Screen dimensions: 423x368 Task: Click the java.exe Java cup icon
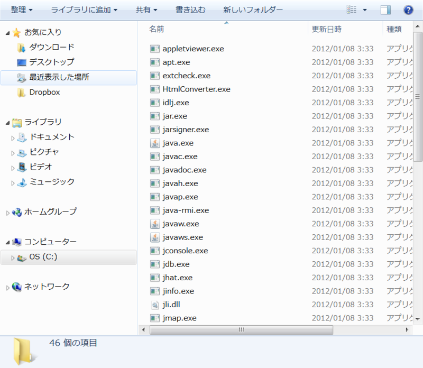(155, 143)
